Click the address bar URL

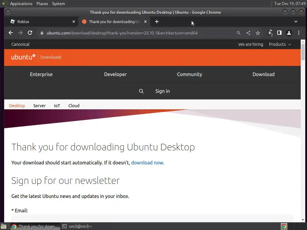122,33
